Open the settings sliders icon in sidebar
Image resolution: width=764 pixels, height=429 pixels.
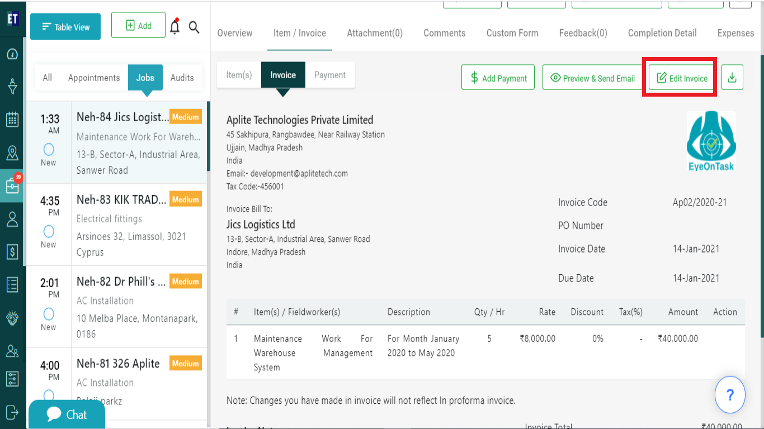click(x=12, y=379)
